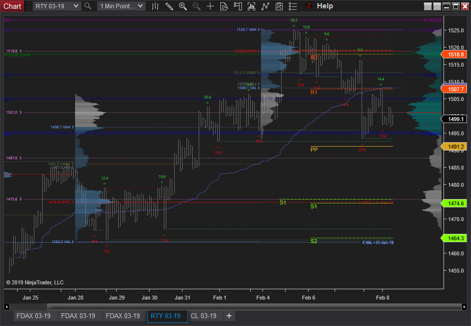Click the Jan 28 date label

tap(76, 298)
